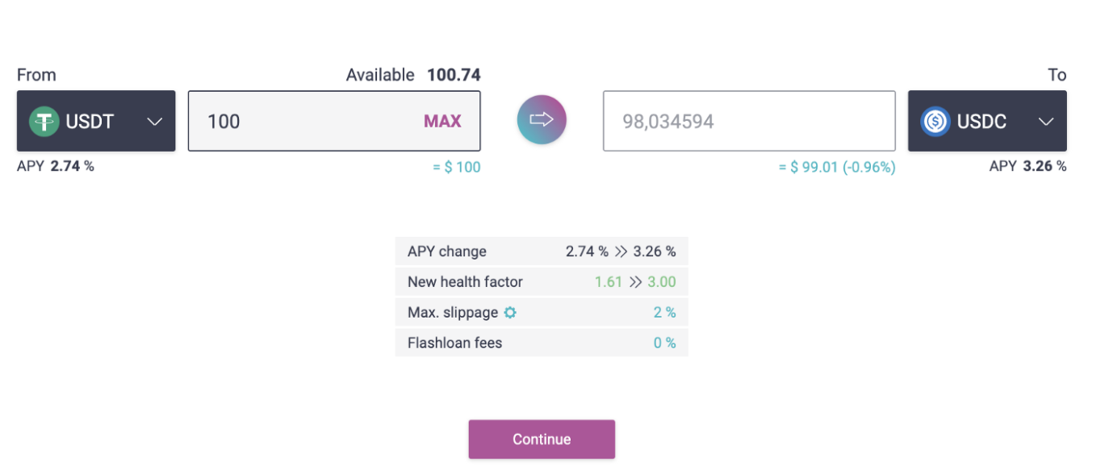Click the Flashloan fees row
Screen dimensions: 1109x474
coord(541,343)
